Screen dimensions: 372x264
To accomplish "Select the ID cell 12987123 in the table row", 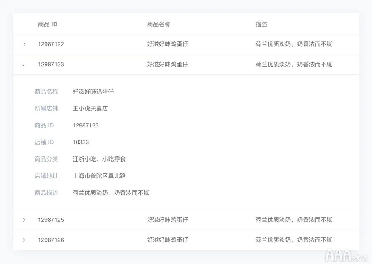I will point(51,65).
